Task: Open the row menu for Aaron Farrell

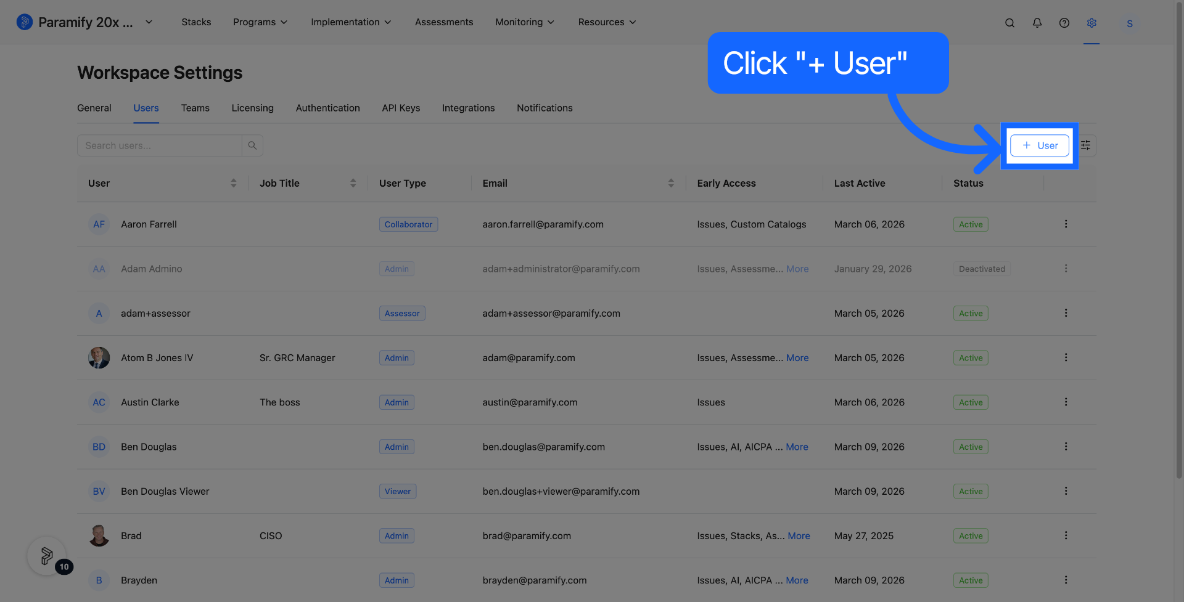Action: [1066, 224]
